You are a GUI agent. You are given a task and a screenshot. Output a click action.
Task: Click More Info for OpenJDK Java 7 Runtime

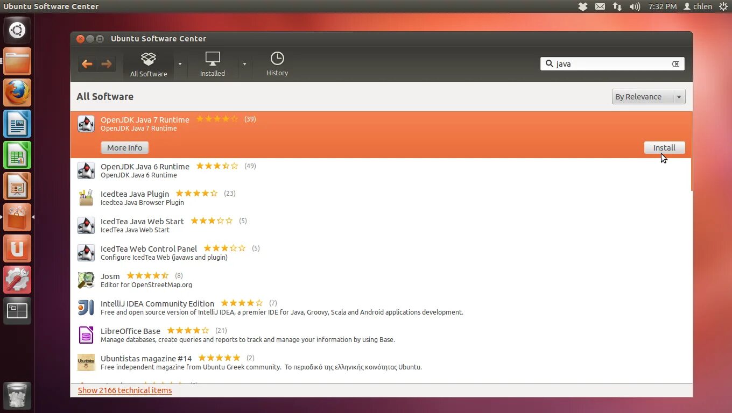[124, 148]
